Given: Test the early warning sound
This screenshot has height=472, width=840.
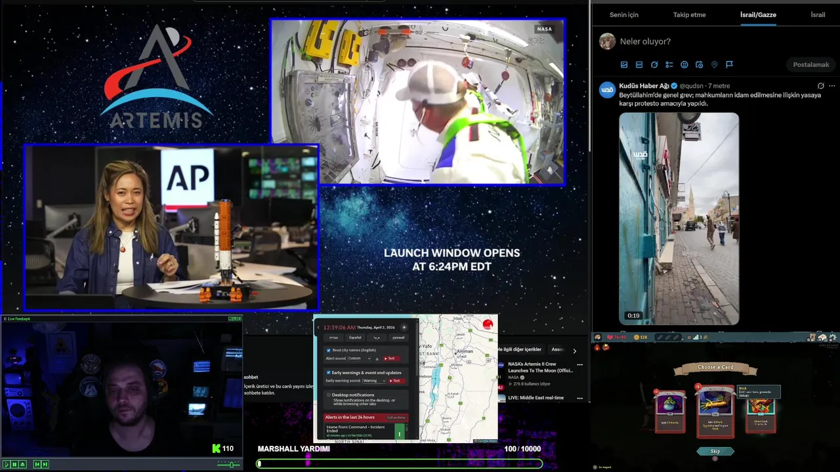Looking at the screenshot, I should pos(397,381).
